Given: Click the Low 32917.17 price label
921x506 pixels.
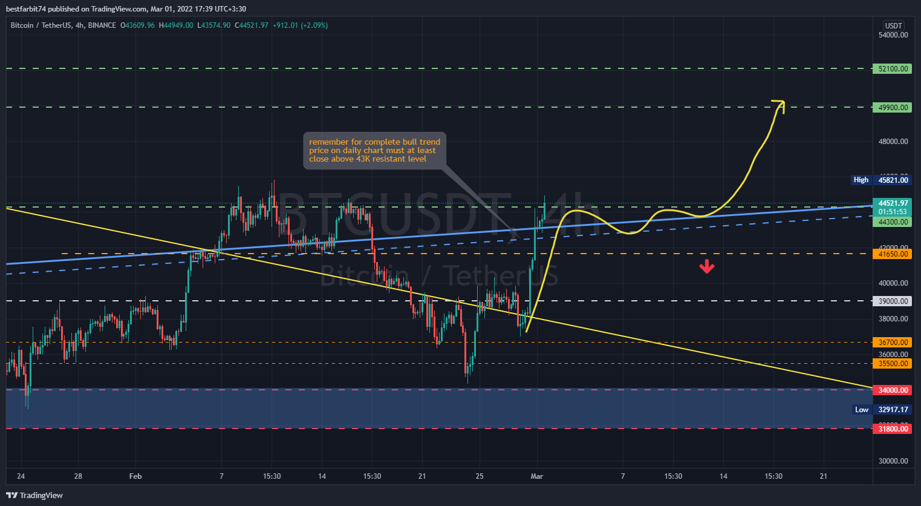Looking at the screenshot, I should [881, 410].
